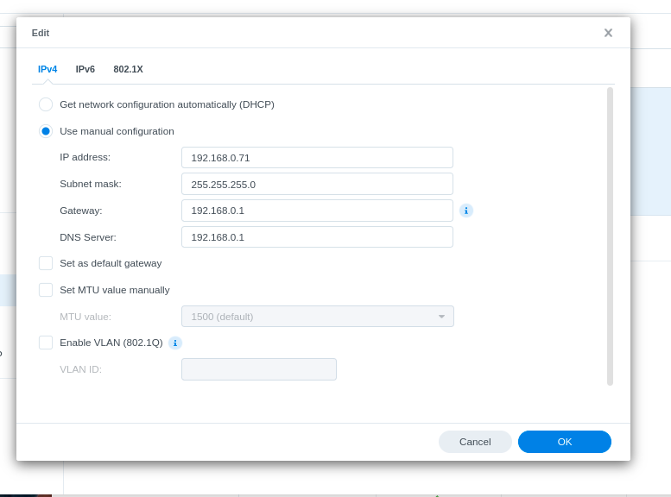Confirm settings with OK button
The height and width of the screenshot is (497, 671).
click(x=565, y=442)
